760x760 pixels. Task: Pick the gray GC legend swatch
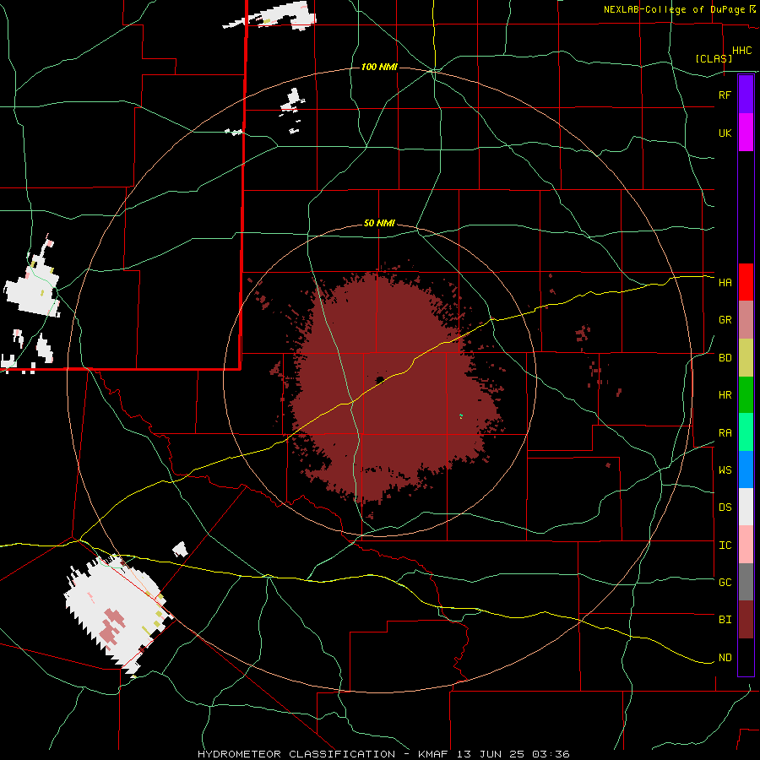click(746, 582)
